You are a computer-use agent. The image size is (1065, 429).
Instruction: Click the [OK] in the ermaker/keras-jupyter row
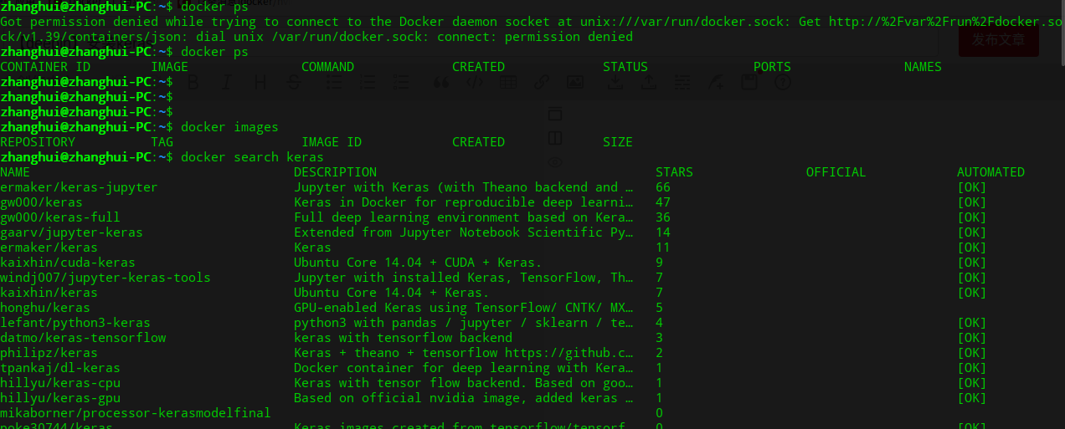coord(972,187)
